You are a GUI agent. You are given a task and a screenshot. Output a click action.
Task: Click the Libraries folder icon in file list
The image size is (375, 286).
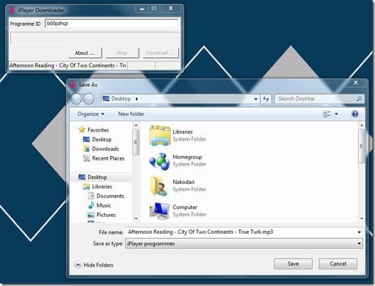point(160,135)
